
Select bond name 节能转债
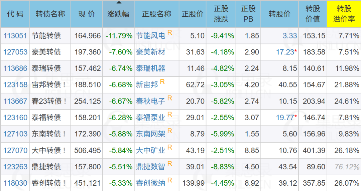tap(46, 36)
